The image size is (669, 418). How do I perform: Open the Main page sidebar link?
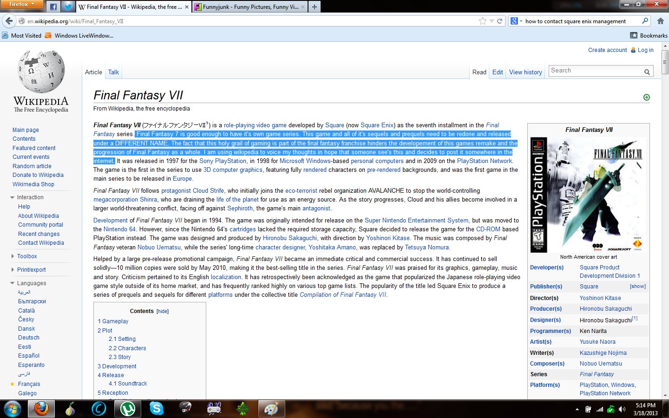pos(26,130)
